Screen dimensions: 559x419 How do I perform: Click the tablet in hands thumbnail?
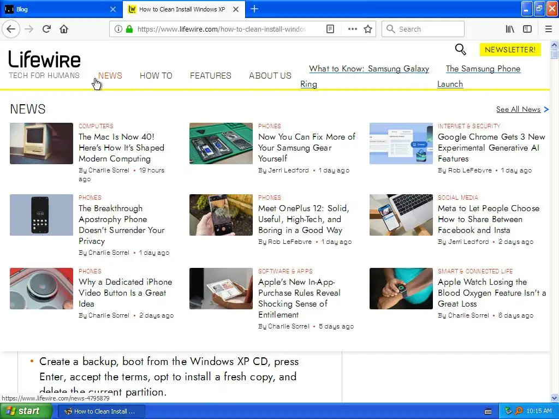tap(221, 289)
